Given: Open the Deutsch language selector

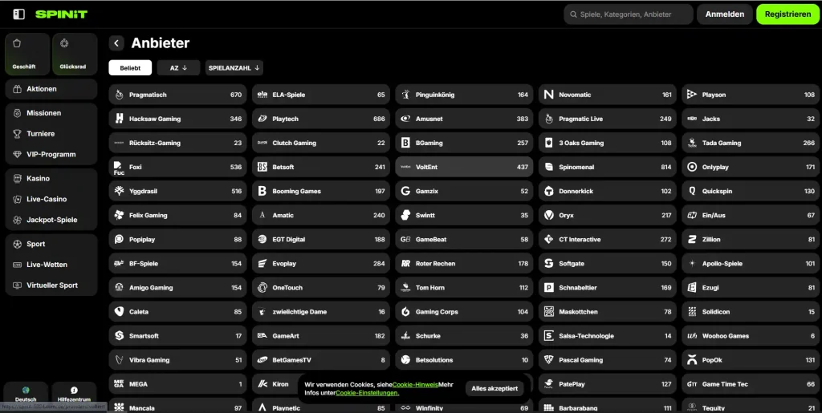Looking at the screenshot, I should (26, 393).
